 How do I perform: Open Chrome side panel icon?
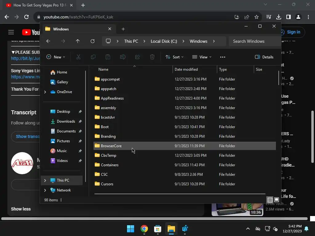click(289, 17)
